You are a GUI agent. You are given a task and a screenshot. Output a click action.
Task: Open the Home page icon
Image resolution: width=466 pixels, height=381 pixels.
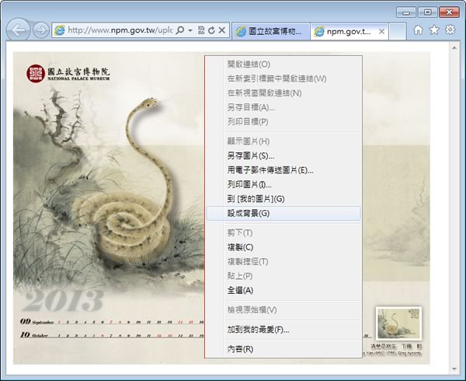(x=419, y=30)
